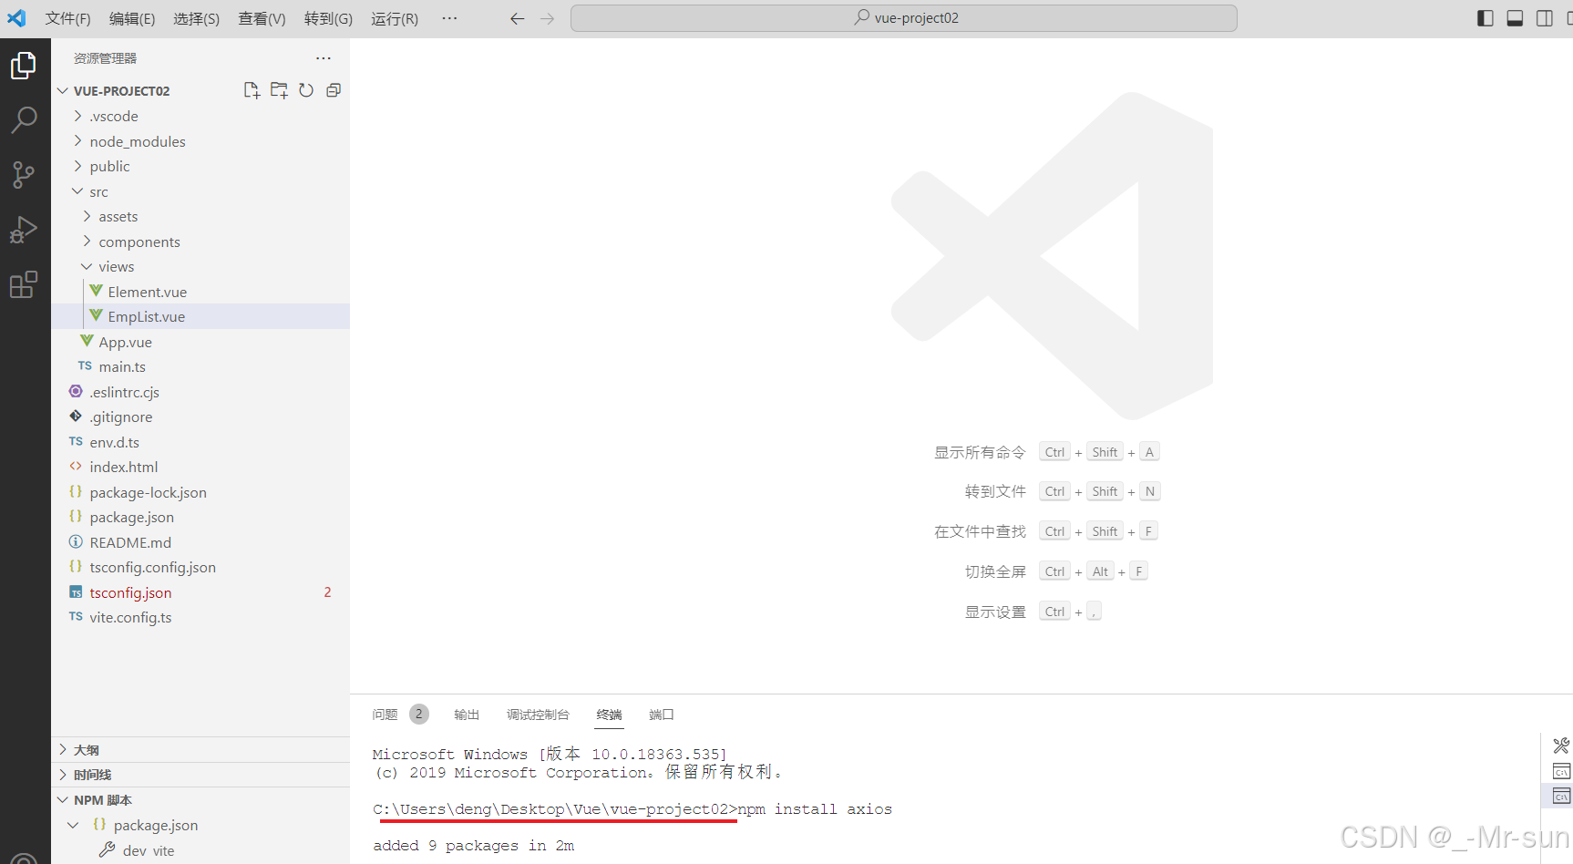Expand the assets folder
1573x864 pixels.
[x=200, y=217]
